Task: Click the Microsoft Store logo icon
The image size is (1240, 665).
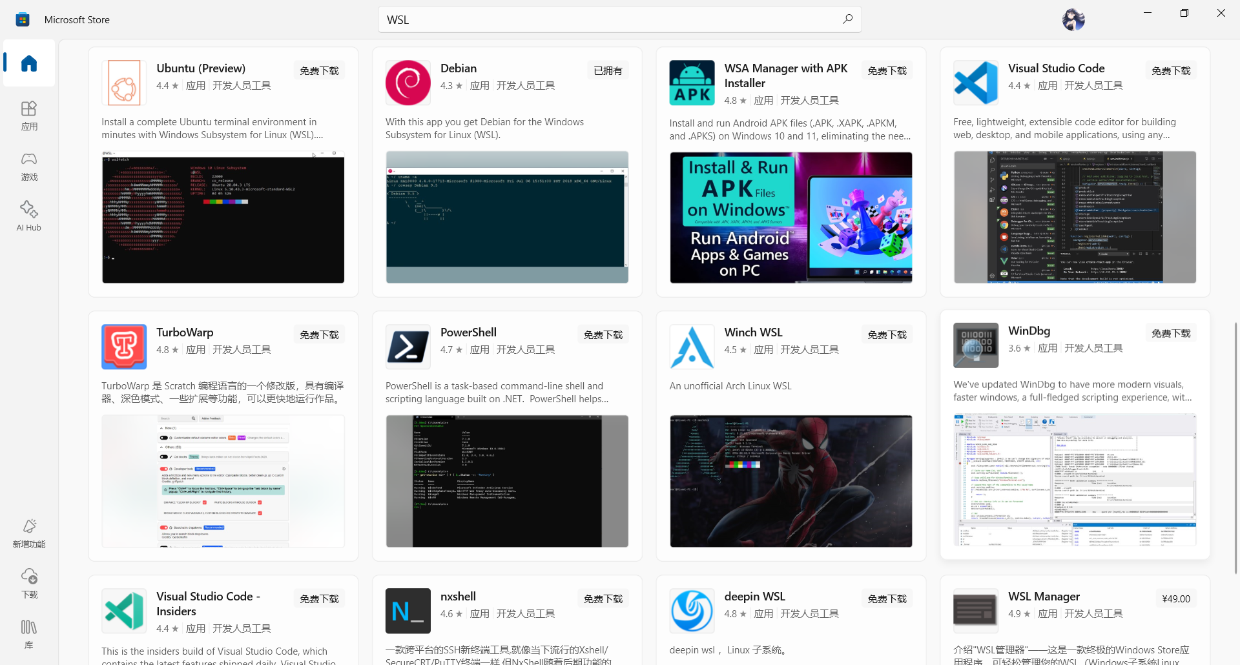Action: (x=23, y=19)
